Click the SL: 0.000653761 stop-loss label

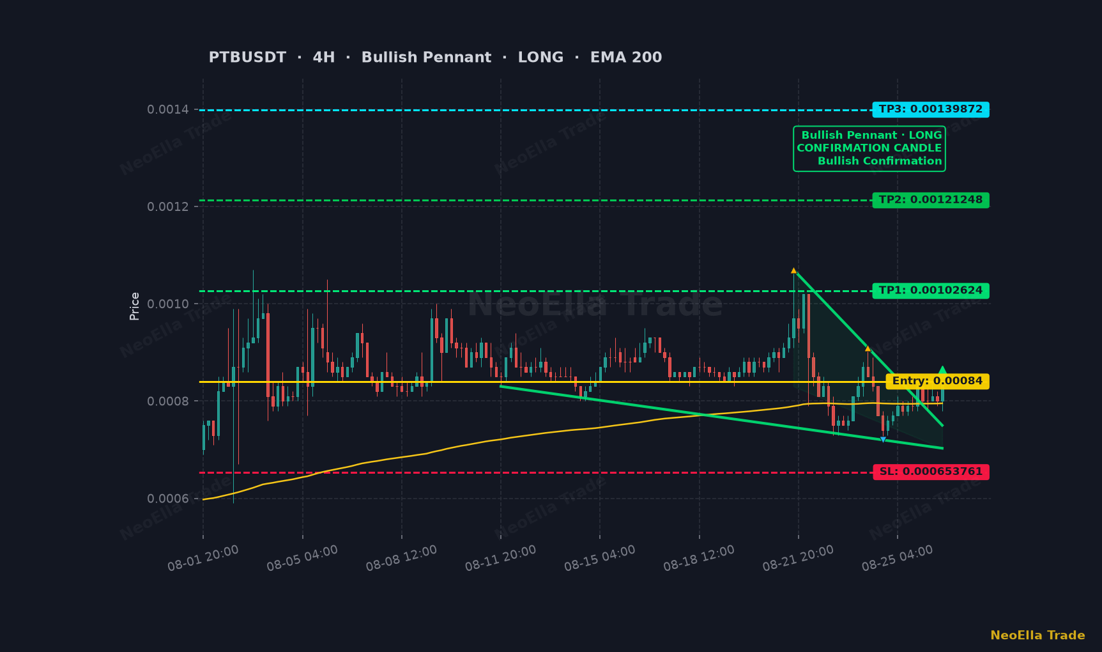(931, 472)
